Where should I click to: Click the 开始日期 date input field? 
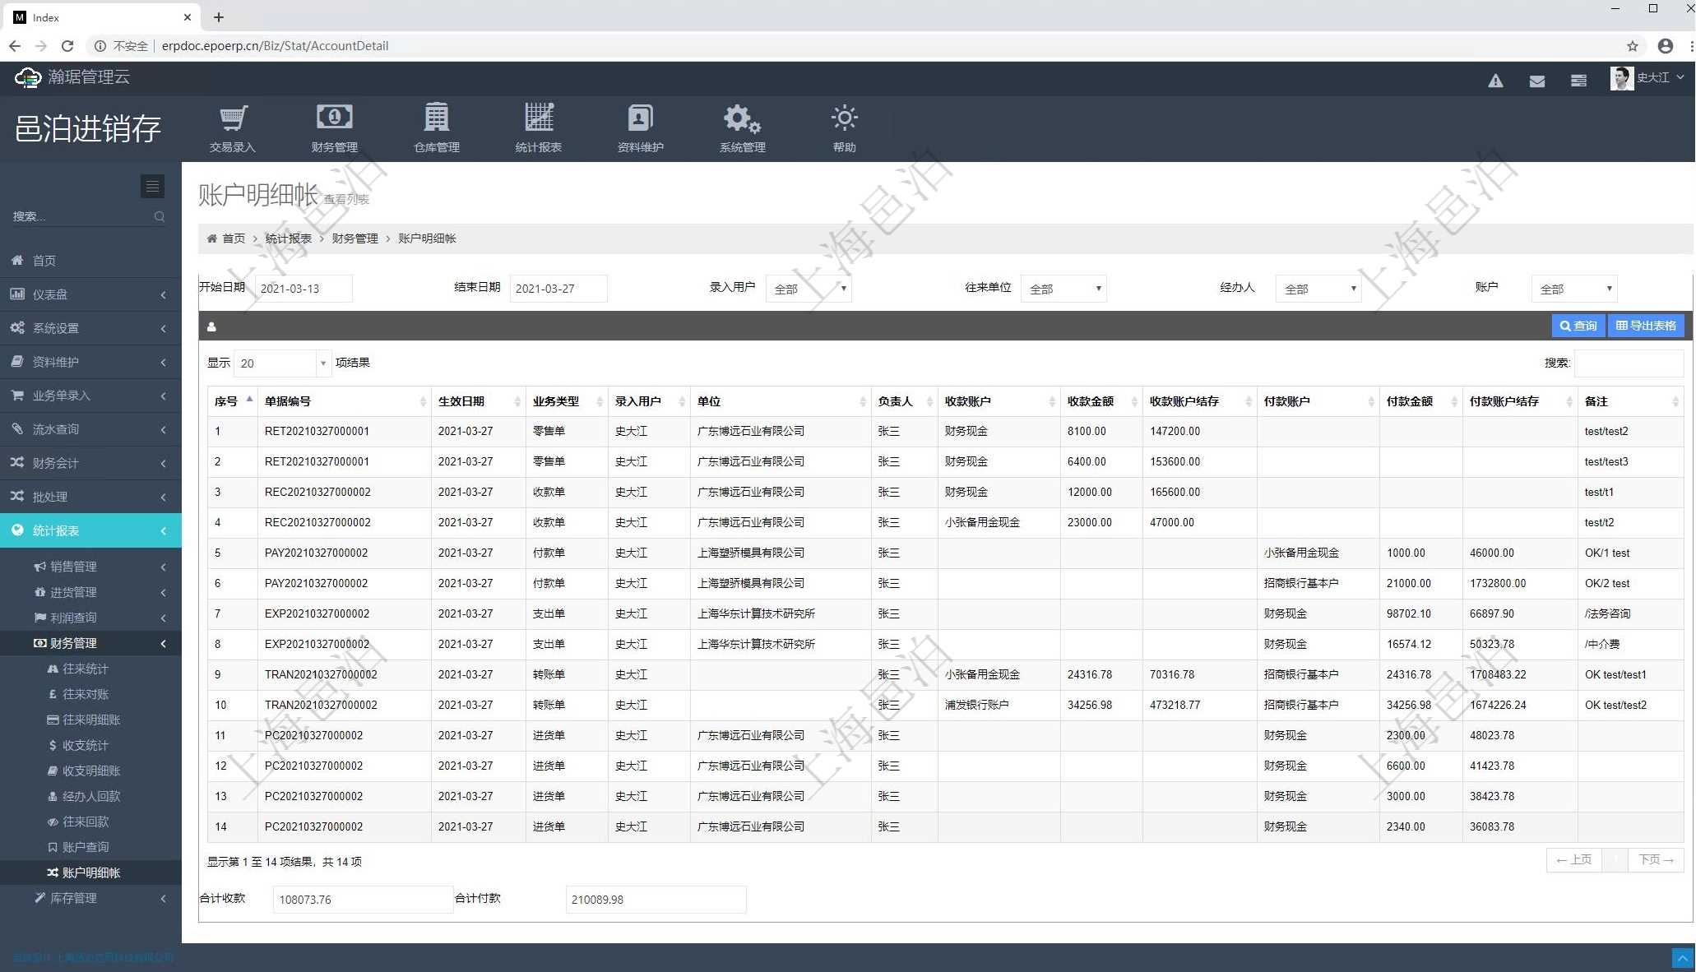[x=303, y=289]
